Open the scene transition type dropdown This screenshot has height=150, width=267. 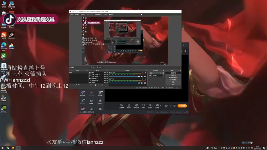tap(155, 73)
